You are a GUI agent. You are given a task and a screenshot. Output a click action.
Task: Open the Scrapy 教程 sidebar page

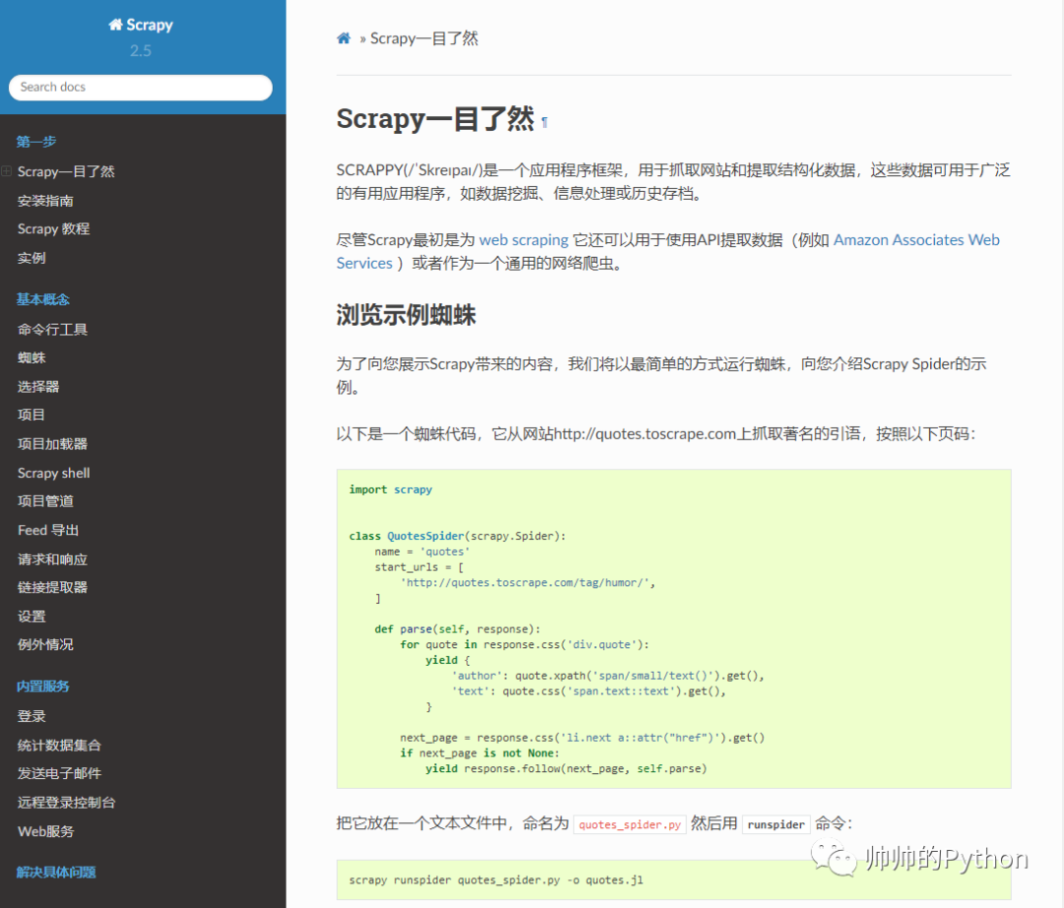(53, 229)
